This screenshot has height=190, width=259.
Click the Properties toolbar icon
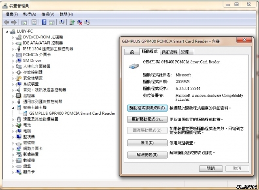[x=34, y=22]
